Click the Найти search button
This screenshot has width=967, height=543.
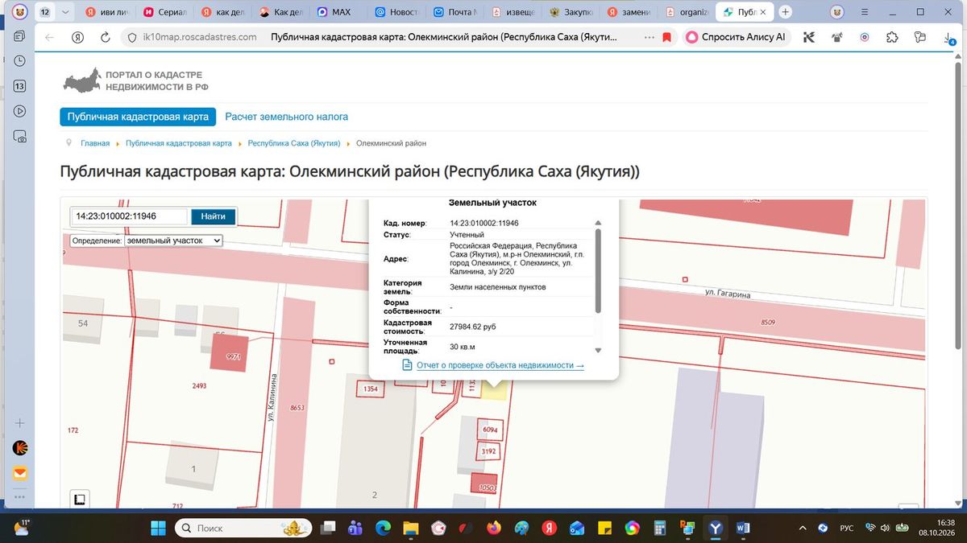[x=214, y=216]
